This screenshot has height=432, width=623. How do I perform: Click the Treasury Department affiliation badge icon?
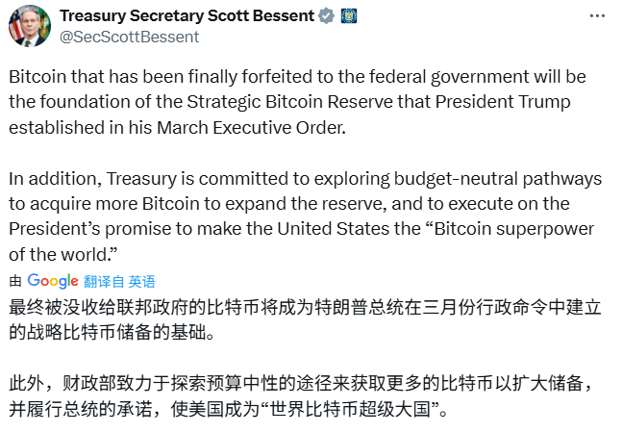click(349, 16)
